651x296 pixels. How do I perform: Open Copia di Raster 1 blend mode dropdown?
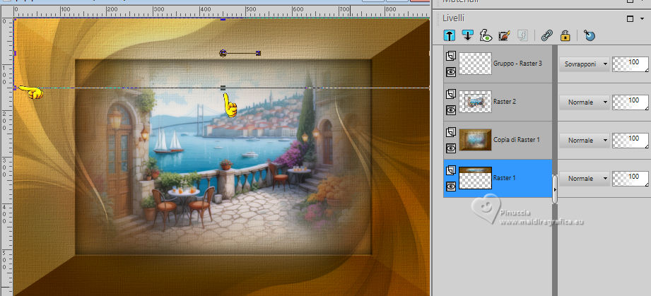click(584, 141)
